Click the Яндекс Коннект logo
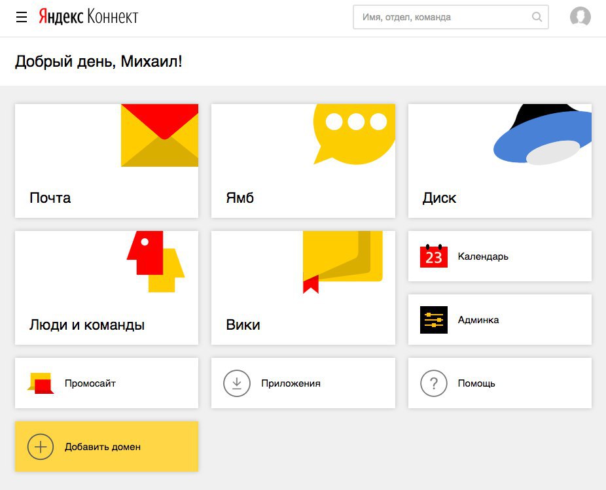The image size is (606, 490). (88, 16)
